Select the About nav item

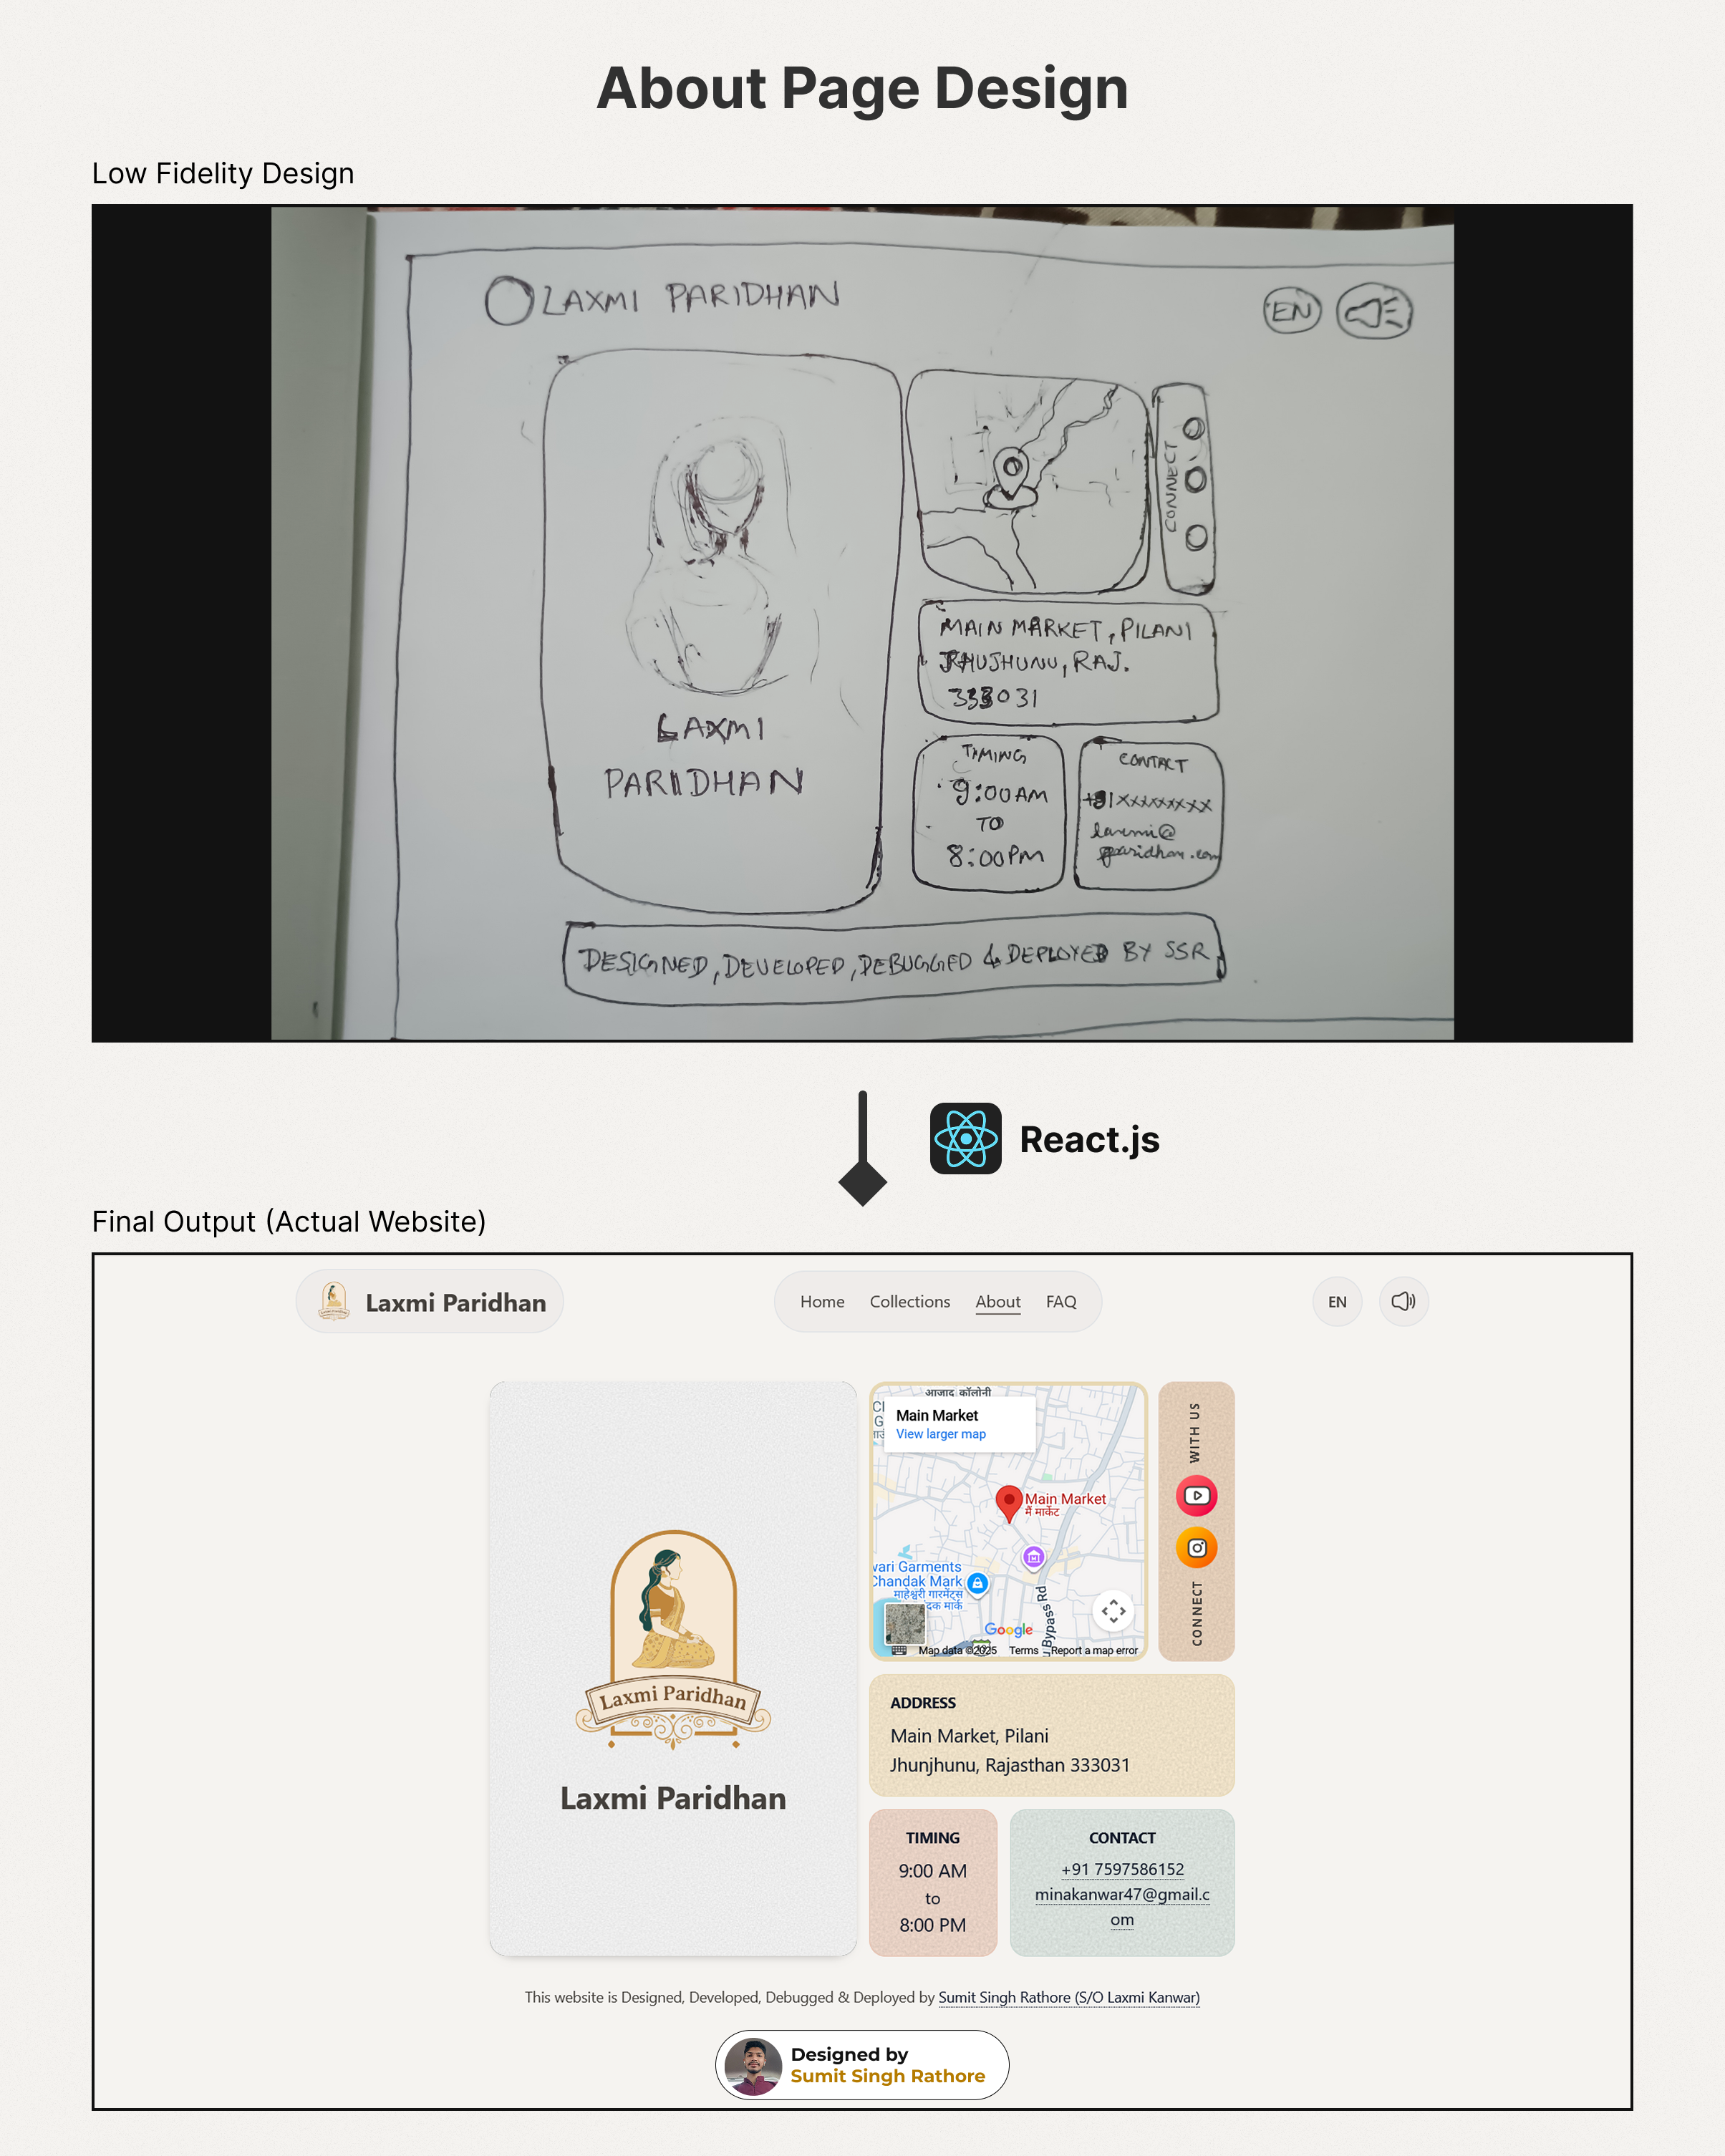point(998,1301)
